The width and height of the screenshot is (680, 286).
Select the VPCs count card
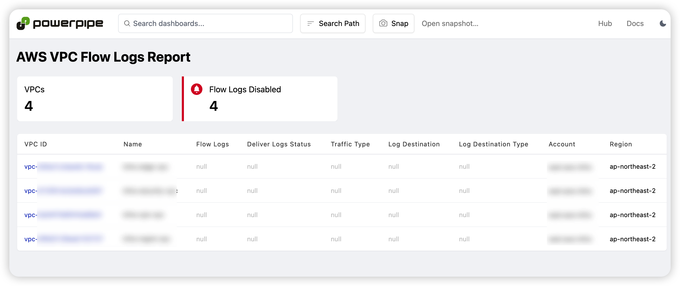[x=95, y=99]
